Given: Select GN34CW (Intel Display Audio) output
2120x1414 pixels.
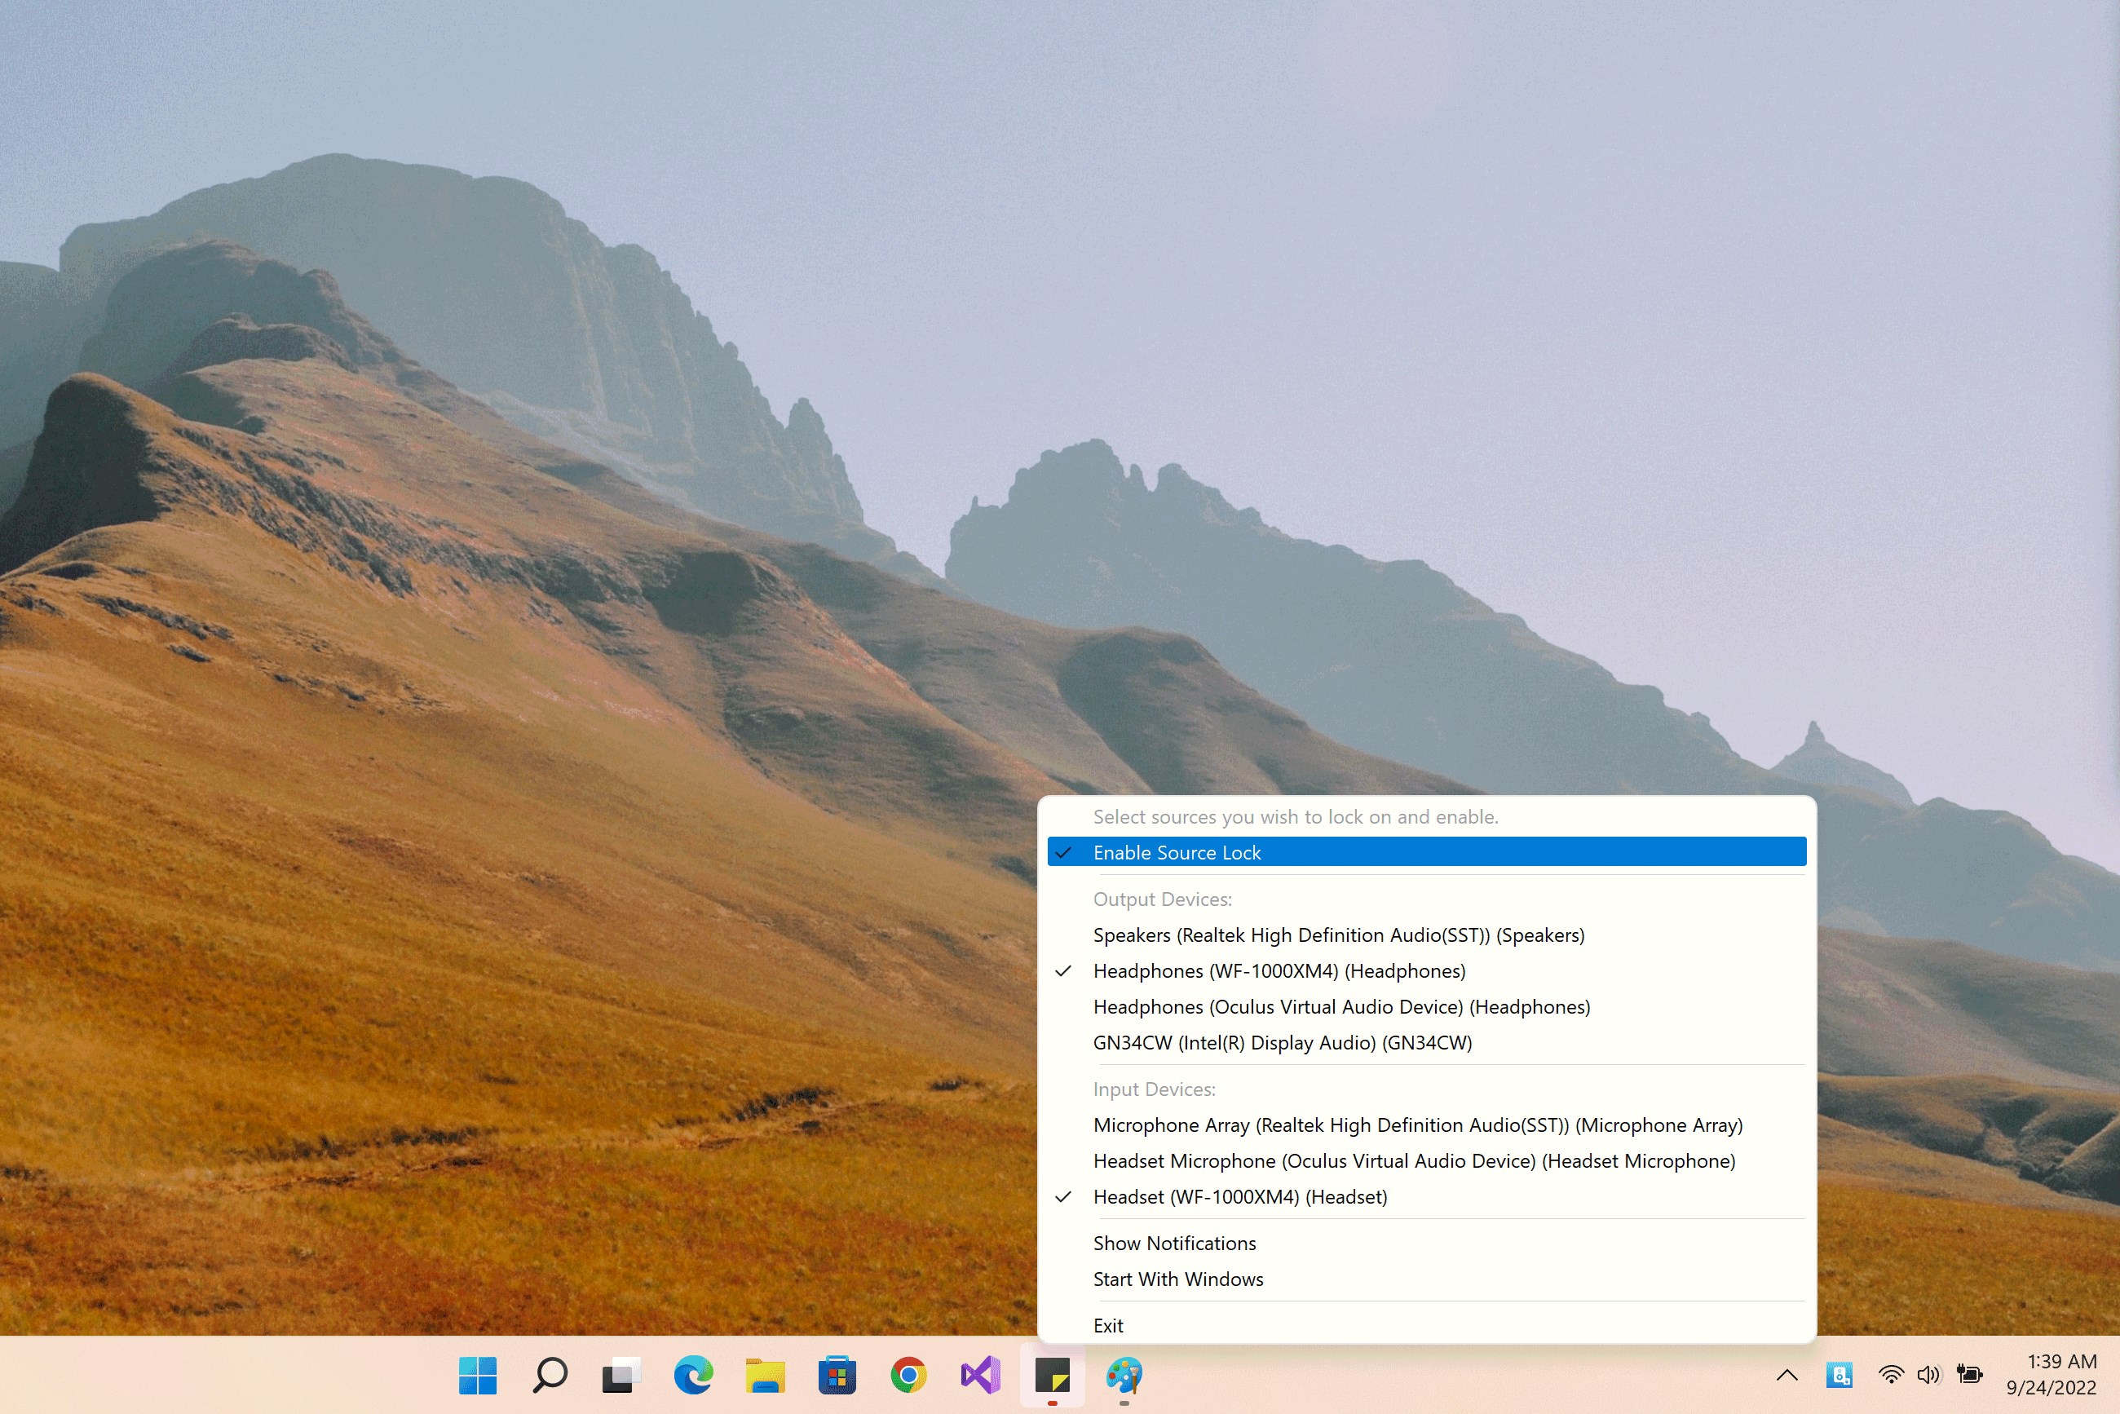Looking at the screenshot, I should (1427, 1042).
